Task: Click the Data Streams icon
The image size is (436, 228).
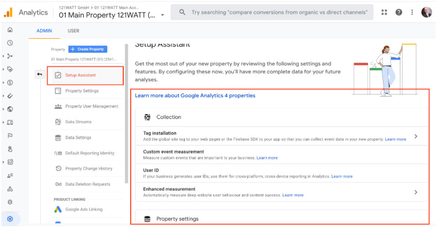Action: coord(58,122)
